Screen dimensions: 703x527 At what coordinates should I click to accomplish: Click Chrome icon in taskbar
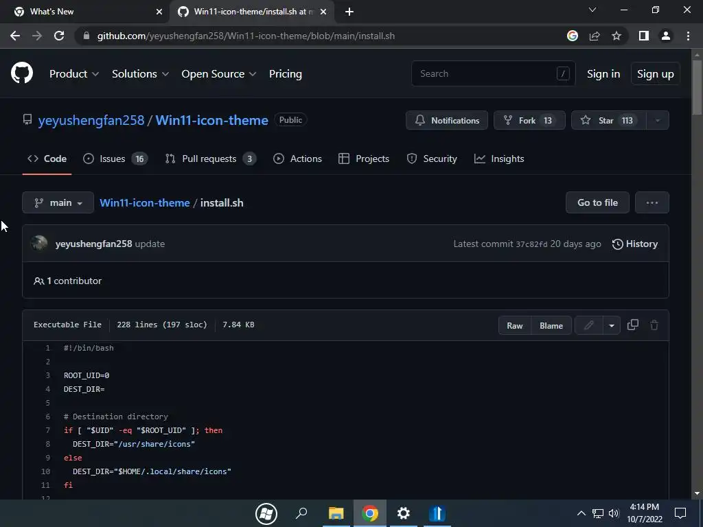370,513
